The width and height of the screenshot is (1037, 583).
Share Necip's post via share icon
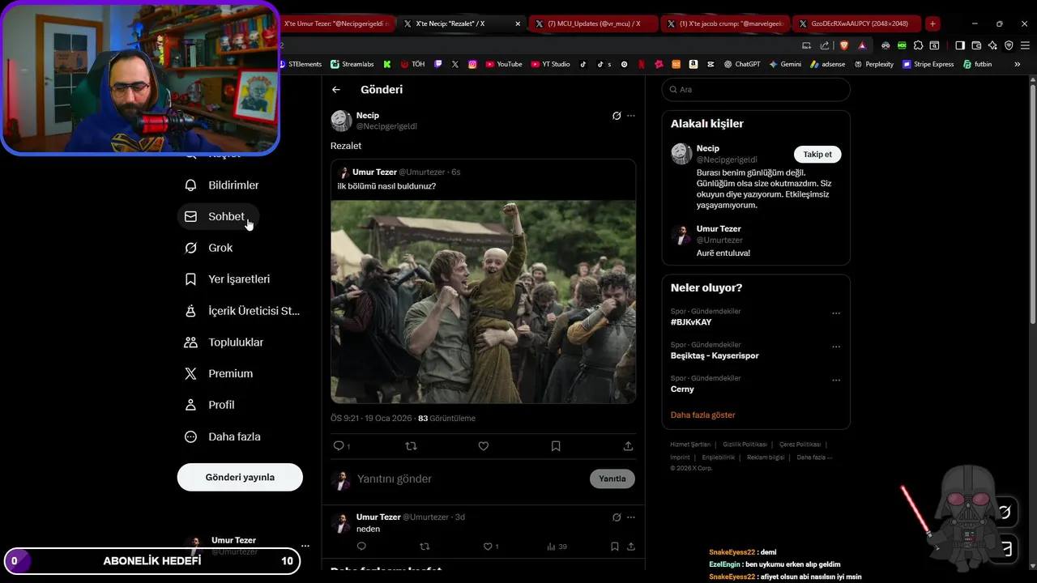click(628, 446)
